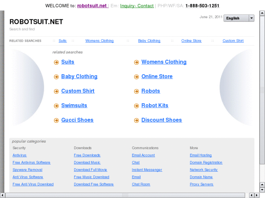Click the orange arrow icon beside Robots
The height and width of the screenshot is (198, 265).
point(136,91)
